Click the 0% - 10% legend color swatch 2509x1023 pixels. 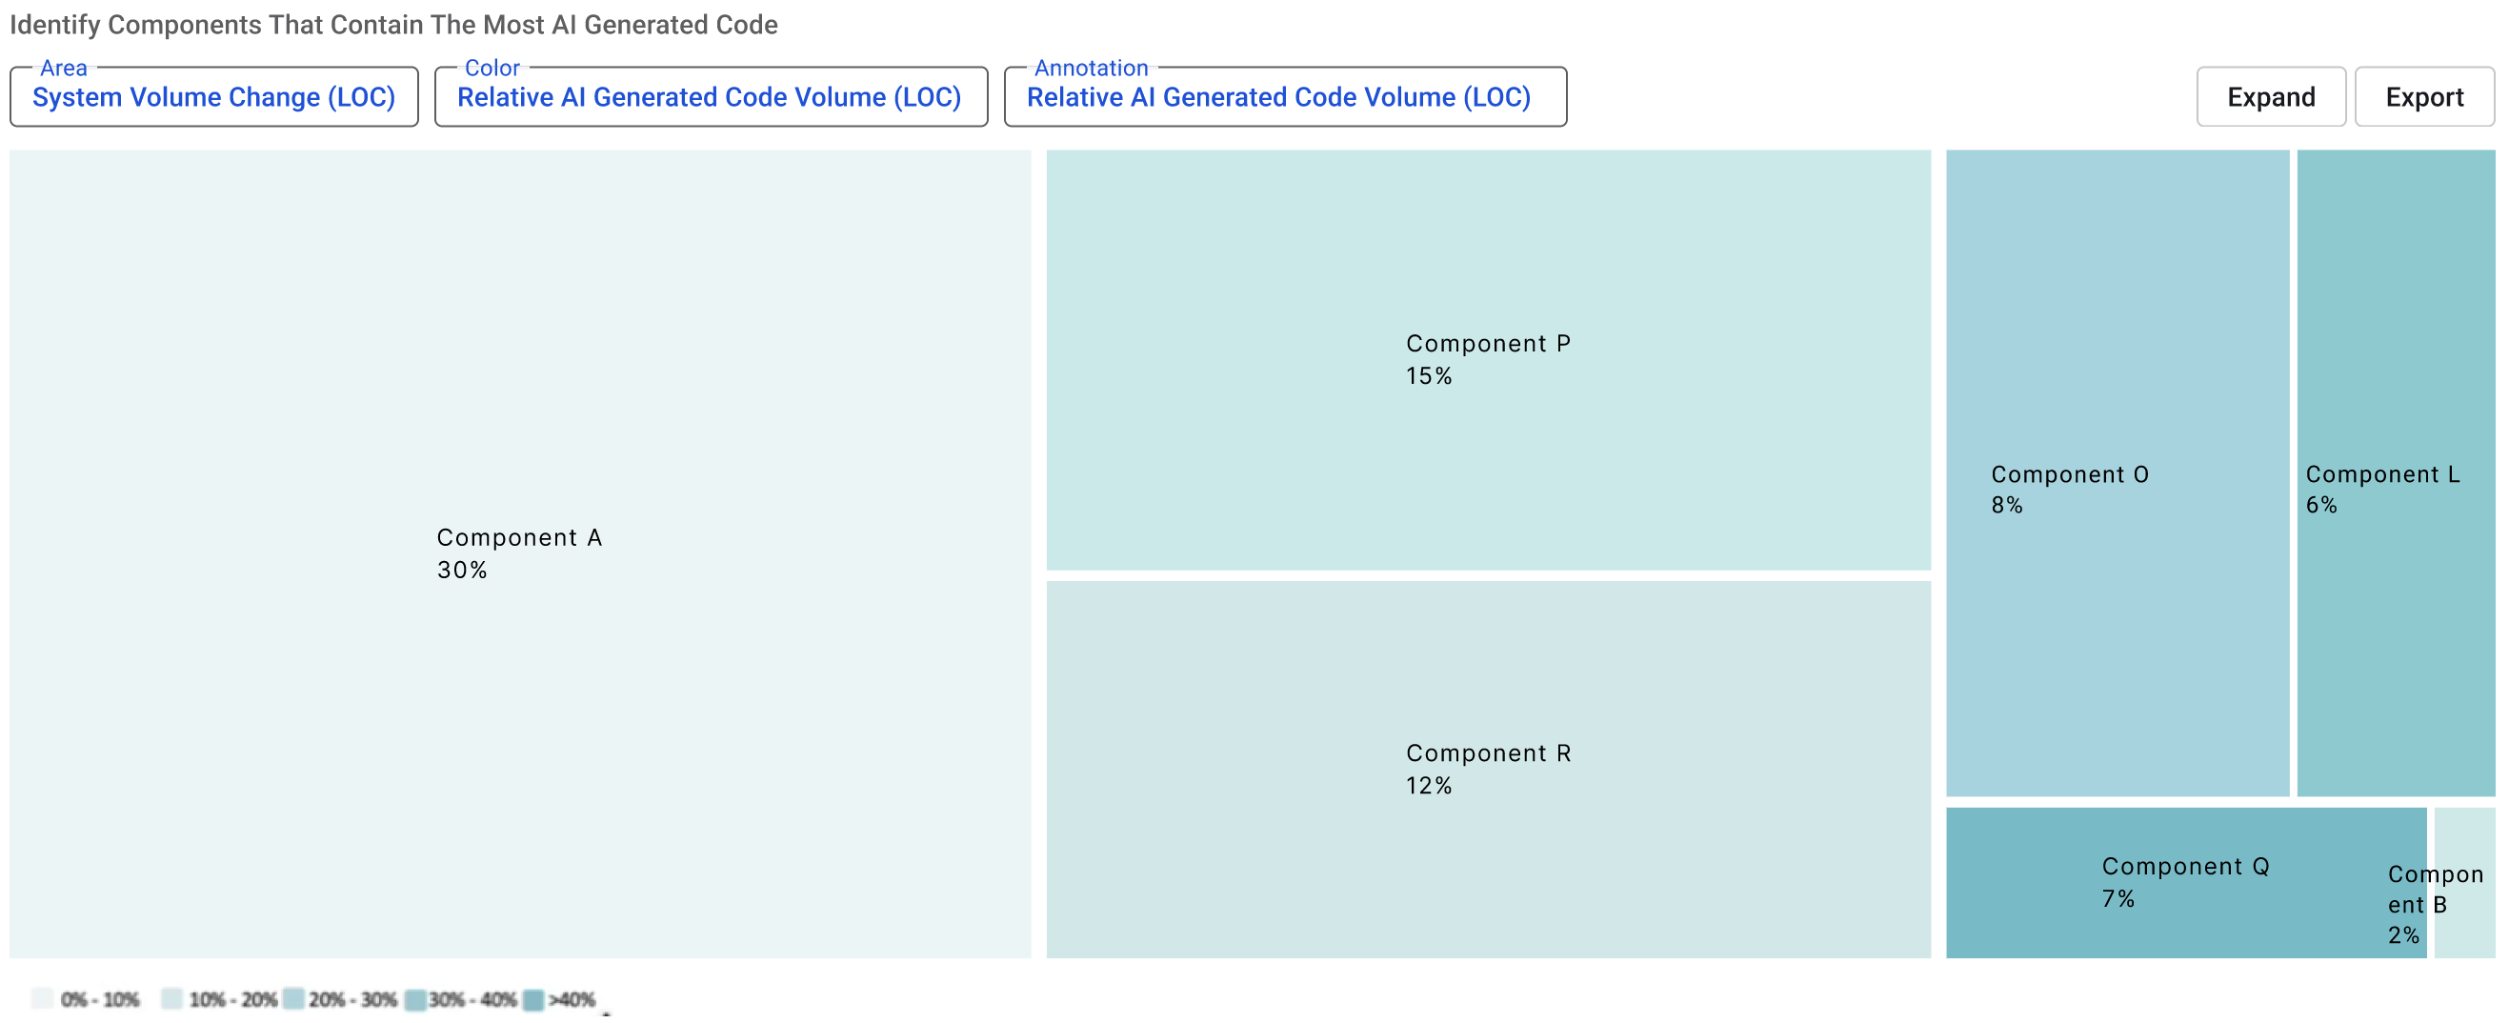42,998
